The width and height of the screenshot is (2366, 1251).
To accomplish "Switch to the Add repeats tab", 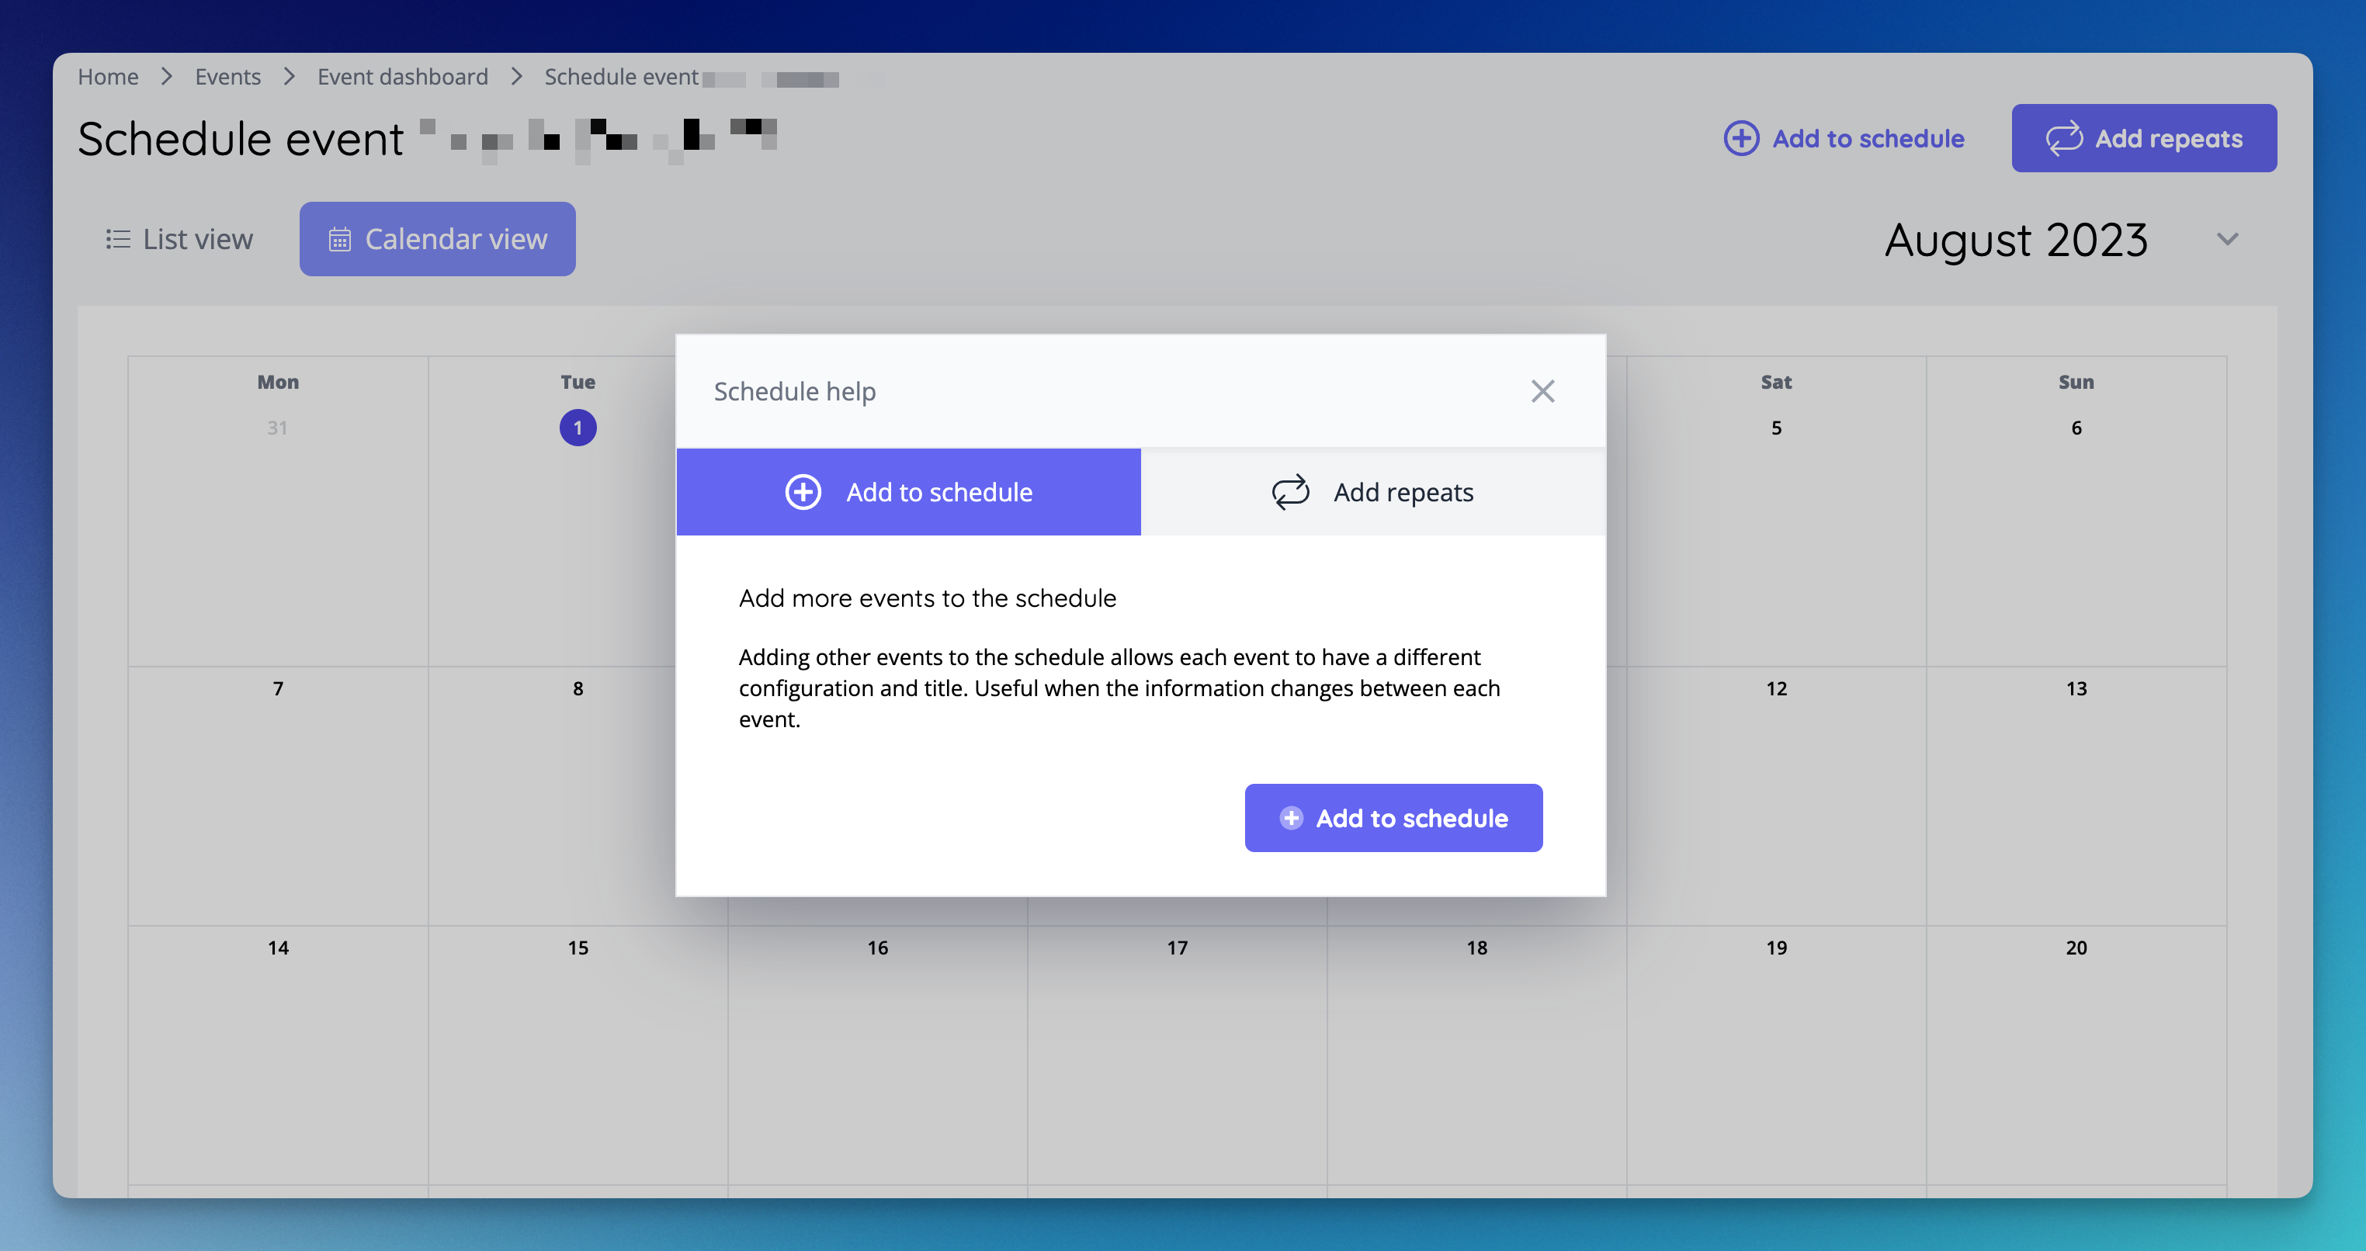I will coord(1372,491).
